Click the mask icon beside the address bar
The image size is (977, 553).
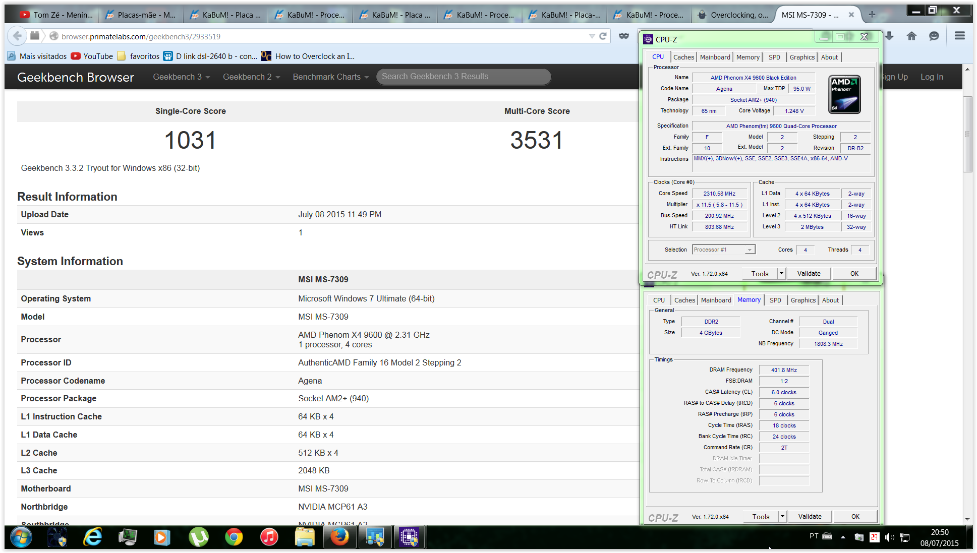[x=624, y=36]
